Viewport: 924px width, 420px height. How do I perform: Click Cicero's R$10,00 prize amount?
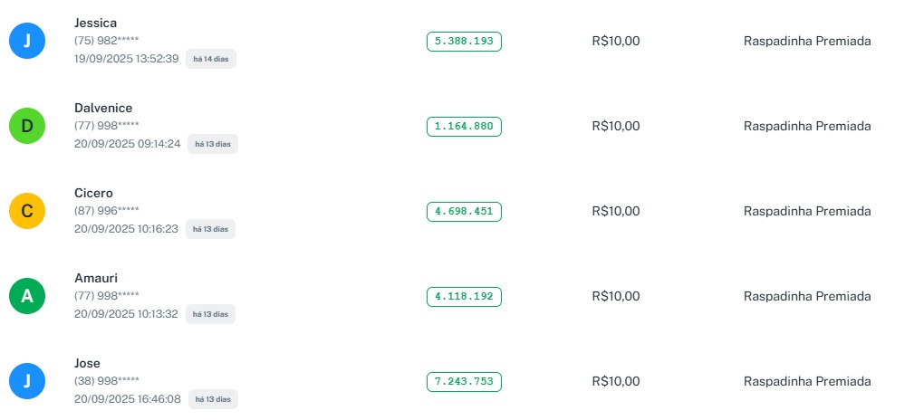[615, 211]
